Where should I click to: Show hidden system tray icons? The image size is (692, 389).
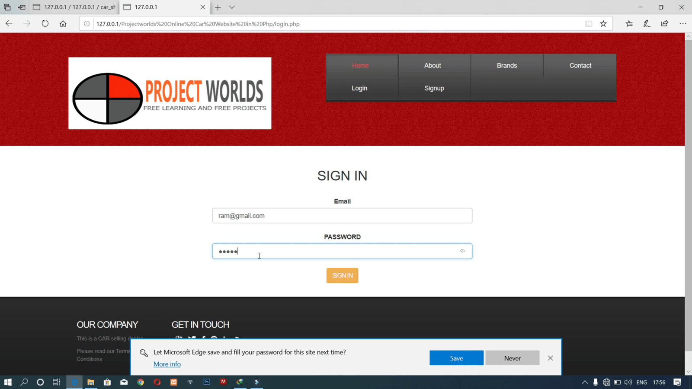585,382
